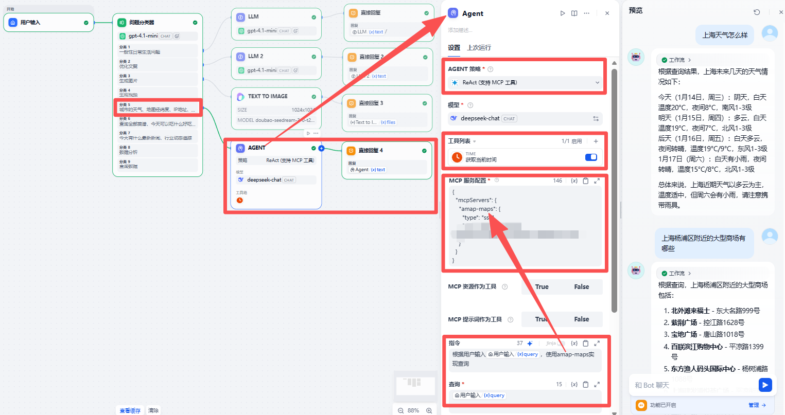This screenshot has height=415, width=785.
Task: Open deepseek-chat model parameter settings icon
Action: pos(596,118)
